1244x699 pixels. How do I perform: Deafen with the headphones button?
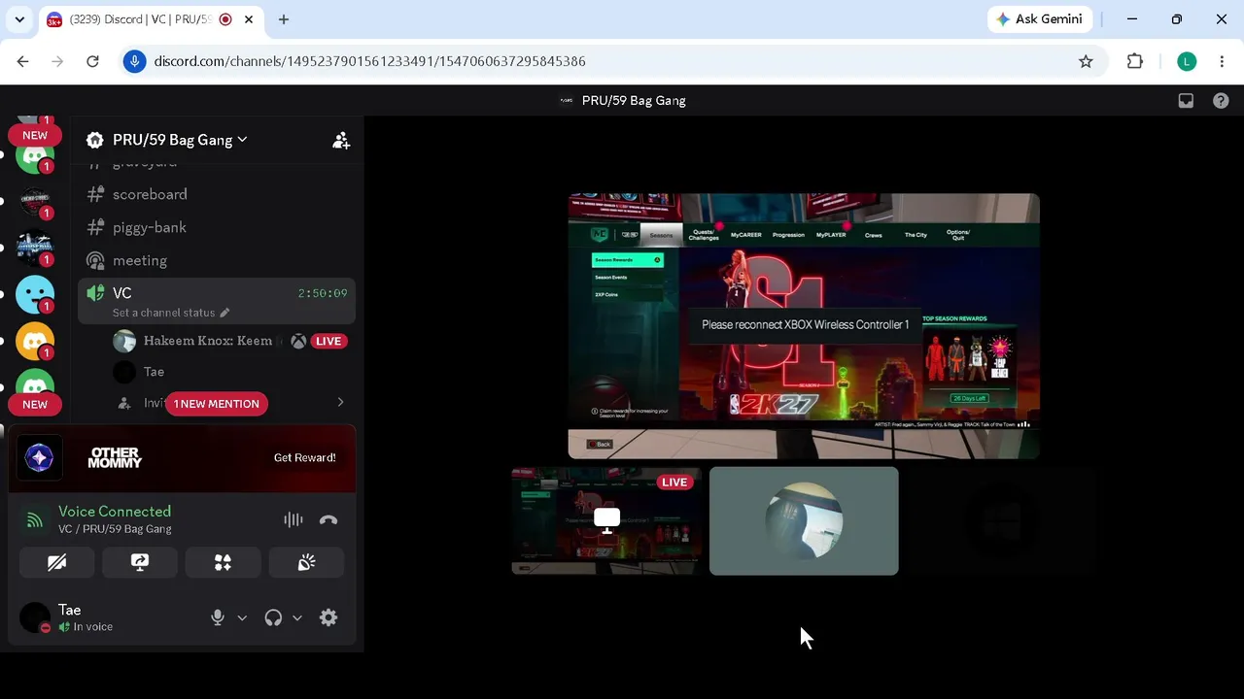(273, 617)
